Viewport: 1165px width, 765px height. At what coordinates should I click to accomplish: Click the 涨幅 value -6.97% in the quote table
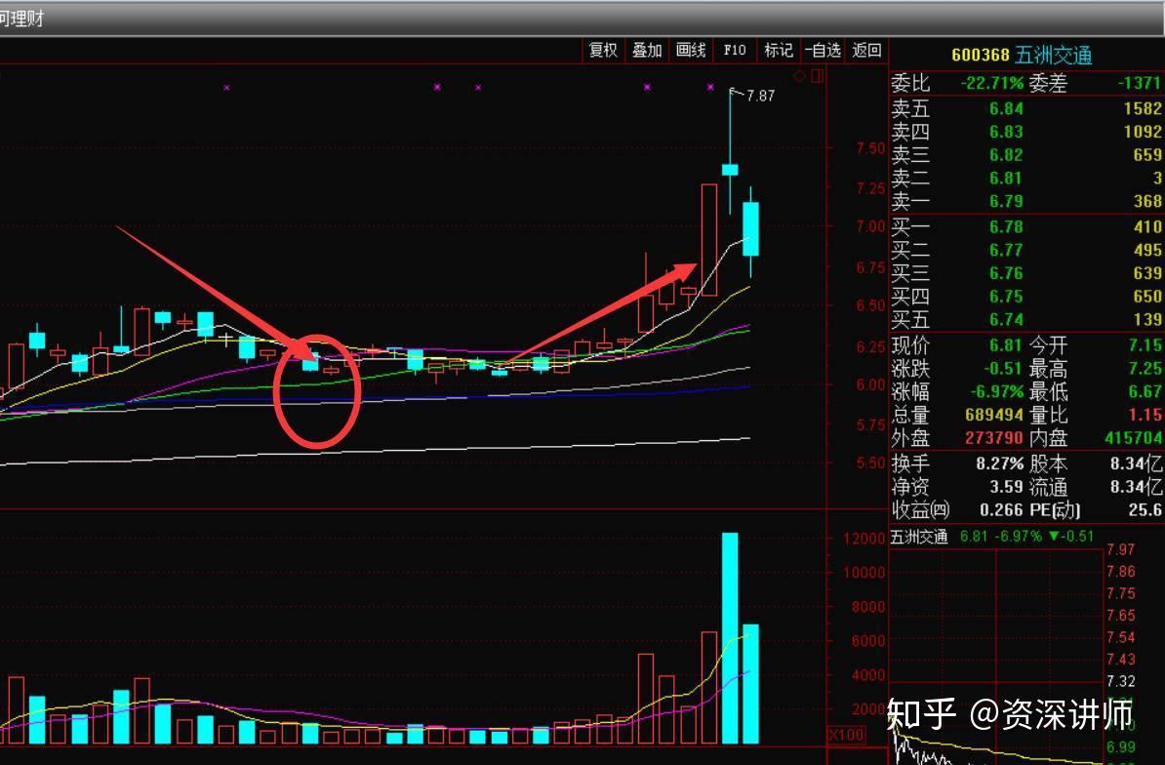997,391
